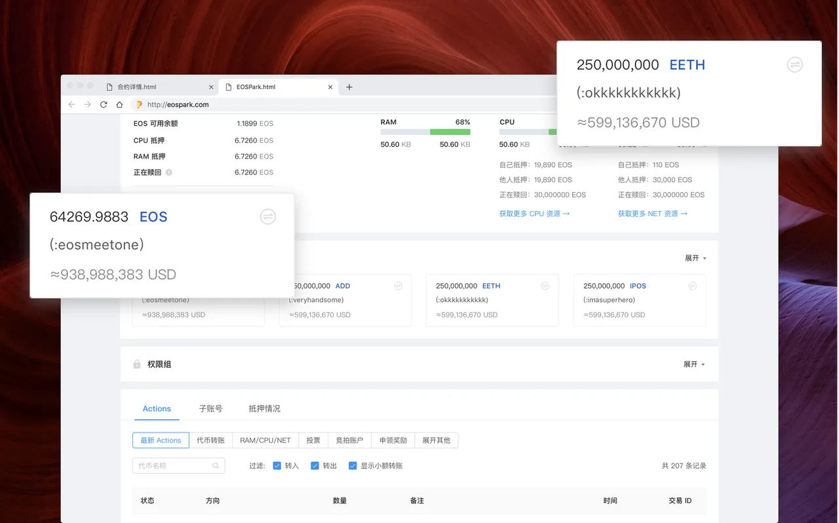Click the 获取更多 NET 资源 link
This screenshot has height=523, width=839.
click(x=653, y=214)
